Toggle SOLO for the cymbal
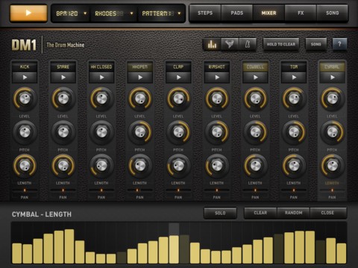 [x=220, y=213]
